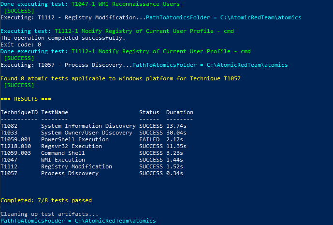The height and width of the screenshot is (225, 333).
Task: Click 'Executing: T1057 - Process Discovery...' text
Action: click(67, 65)
